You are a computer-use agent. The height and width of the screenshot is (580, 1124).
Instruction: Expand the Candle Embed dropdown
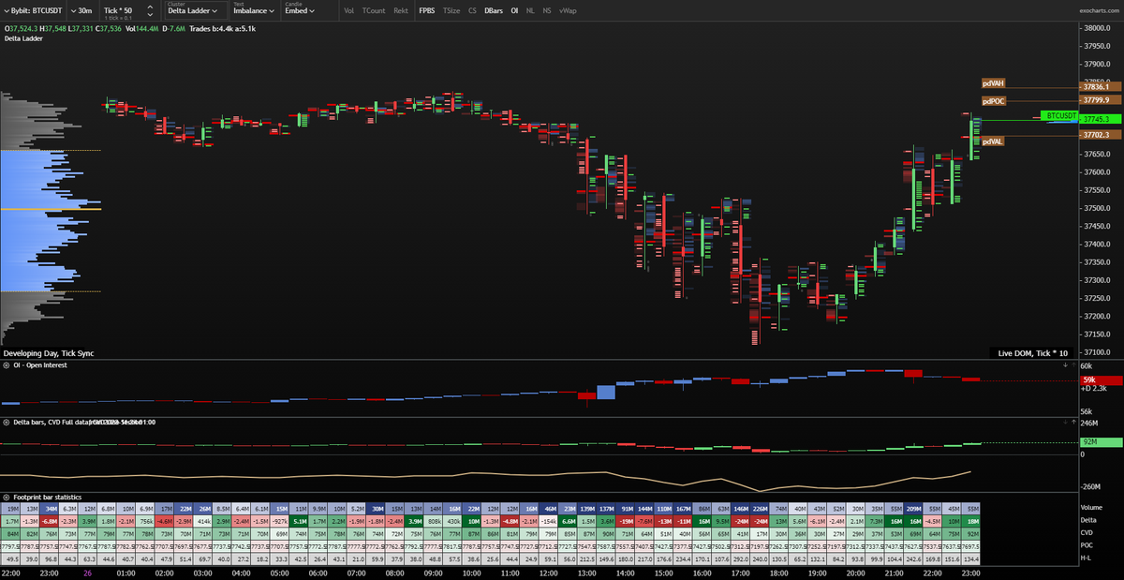(299, 10)
